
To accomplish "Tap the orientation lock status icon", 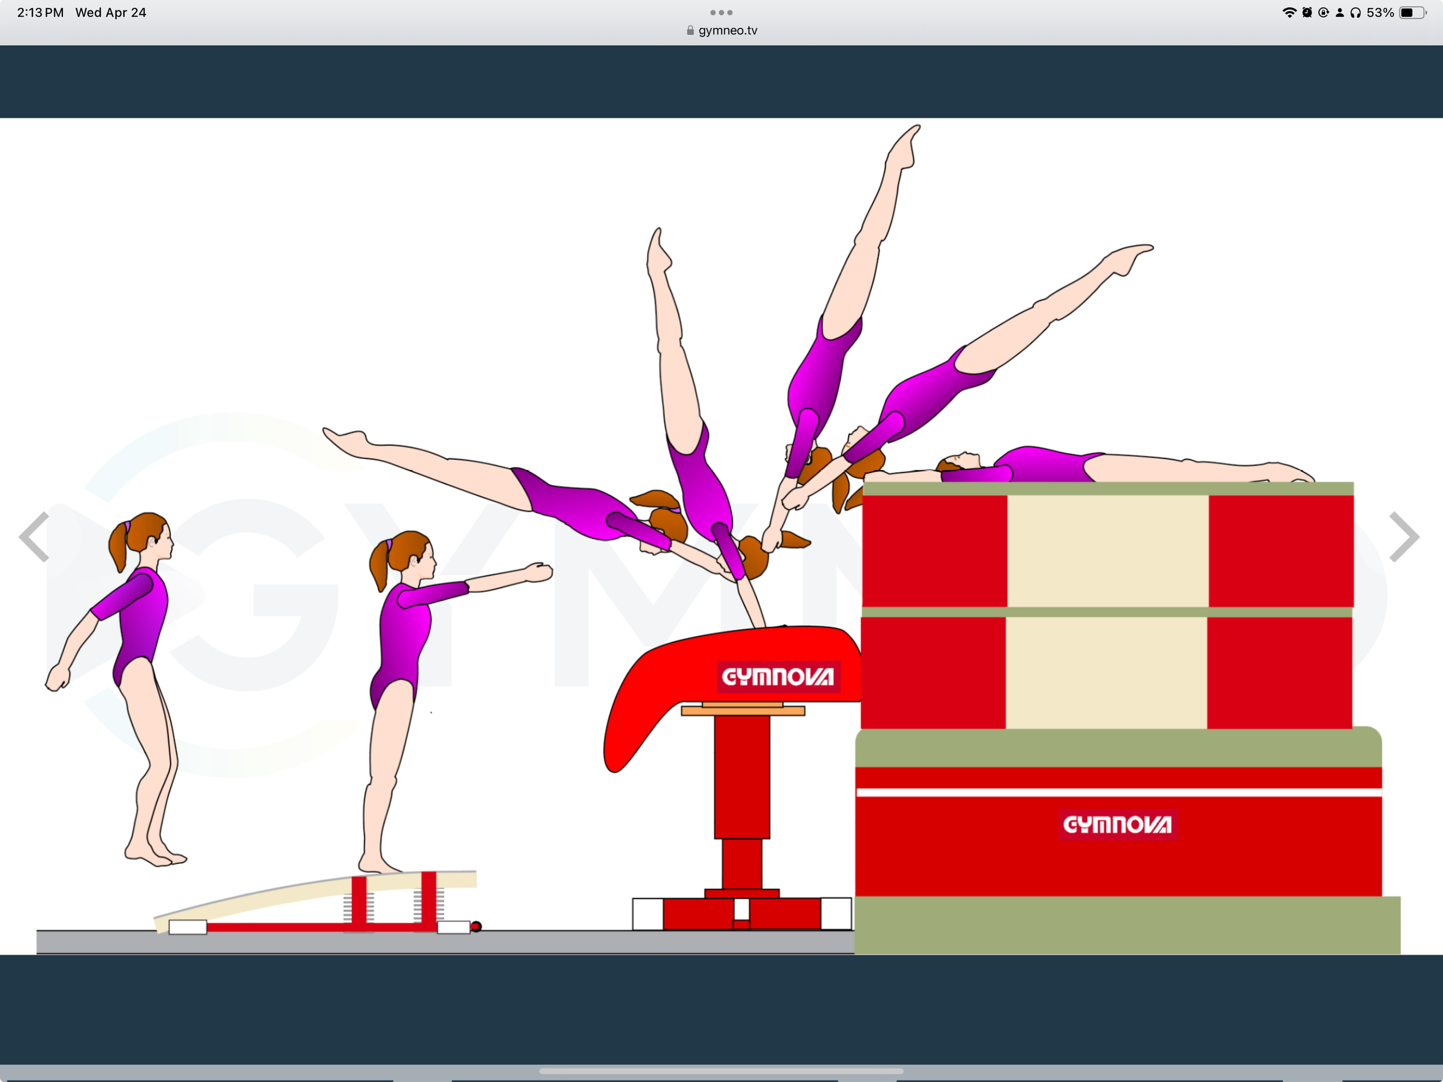I will (1324, 12).
